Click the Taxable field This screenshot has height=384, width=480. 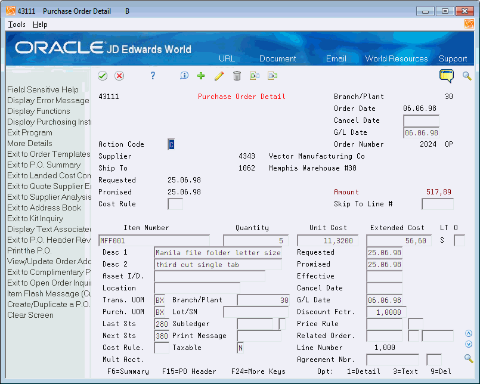pyautogui.click(x=240, y=348)
